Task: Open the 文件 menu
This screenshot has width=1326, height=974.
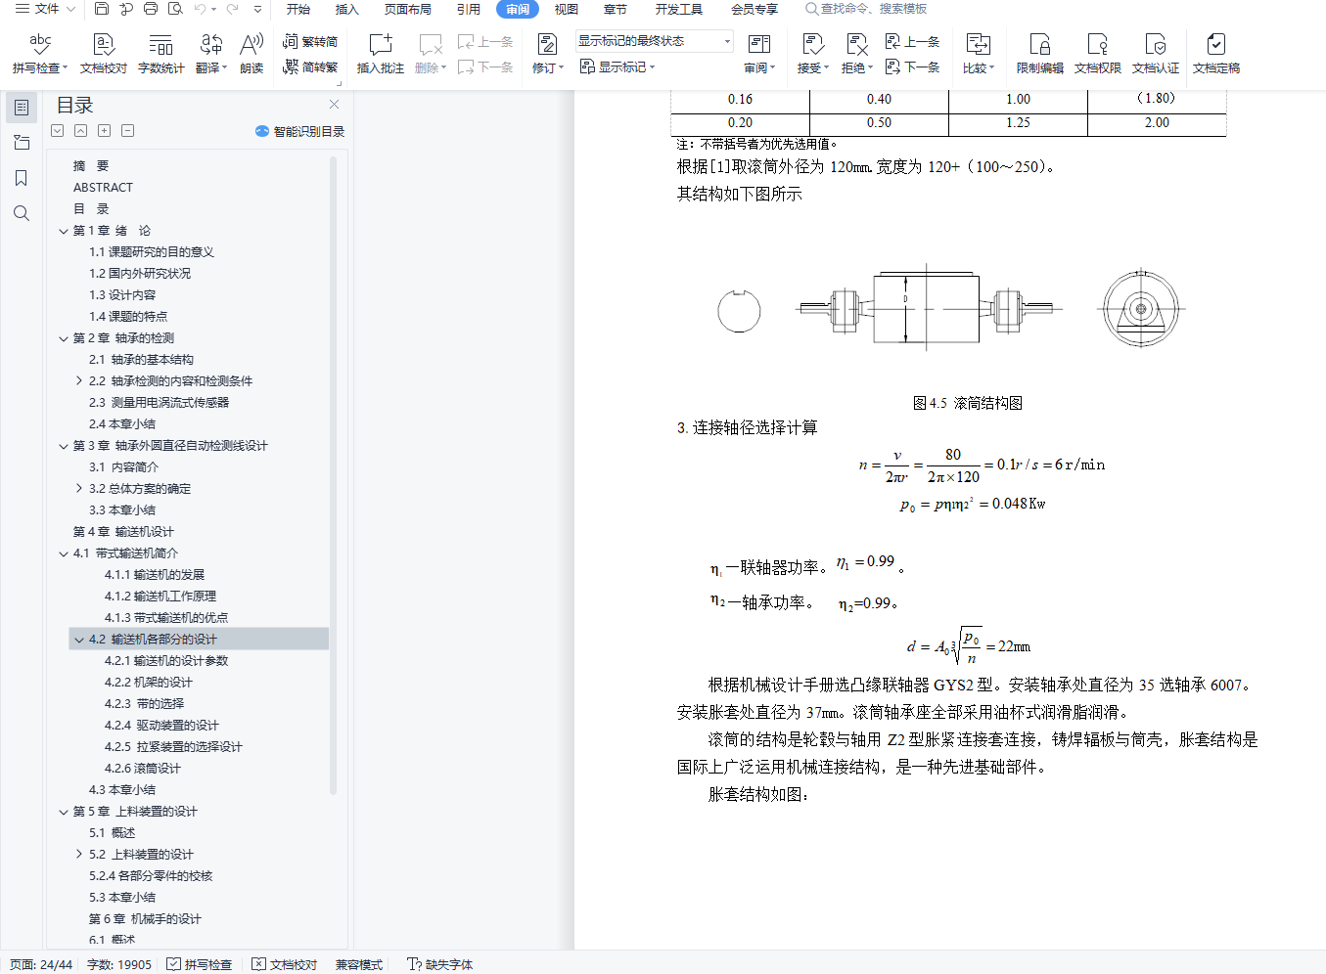Action: [x=45, y=9]
